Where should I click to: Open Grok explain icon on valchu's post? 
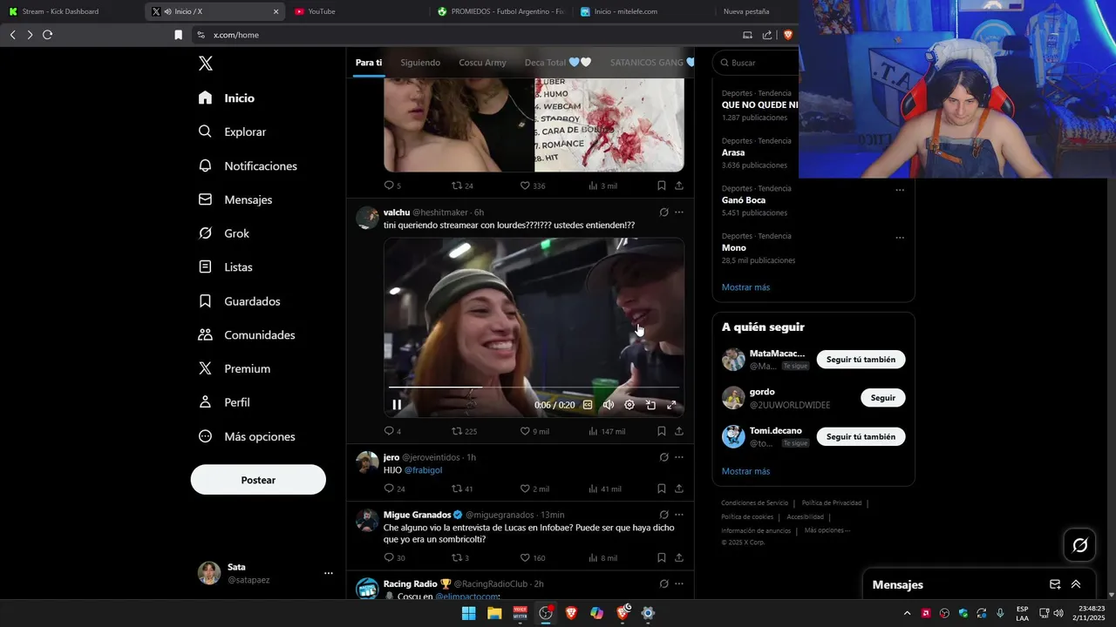pos(663,212)
